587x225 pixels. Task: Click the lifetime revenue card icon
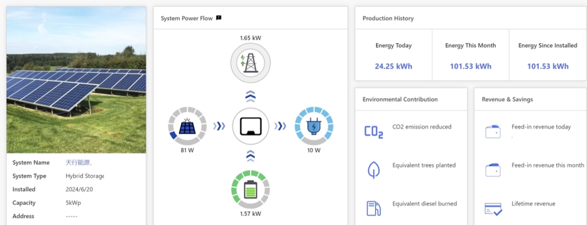coord(493,209)
